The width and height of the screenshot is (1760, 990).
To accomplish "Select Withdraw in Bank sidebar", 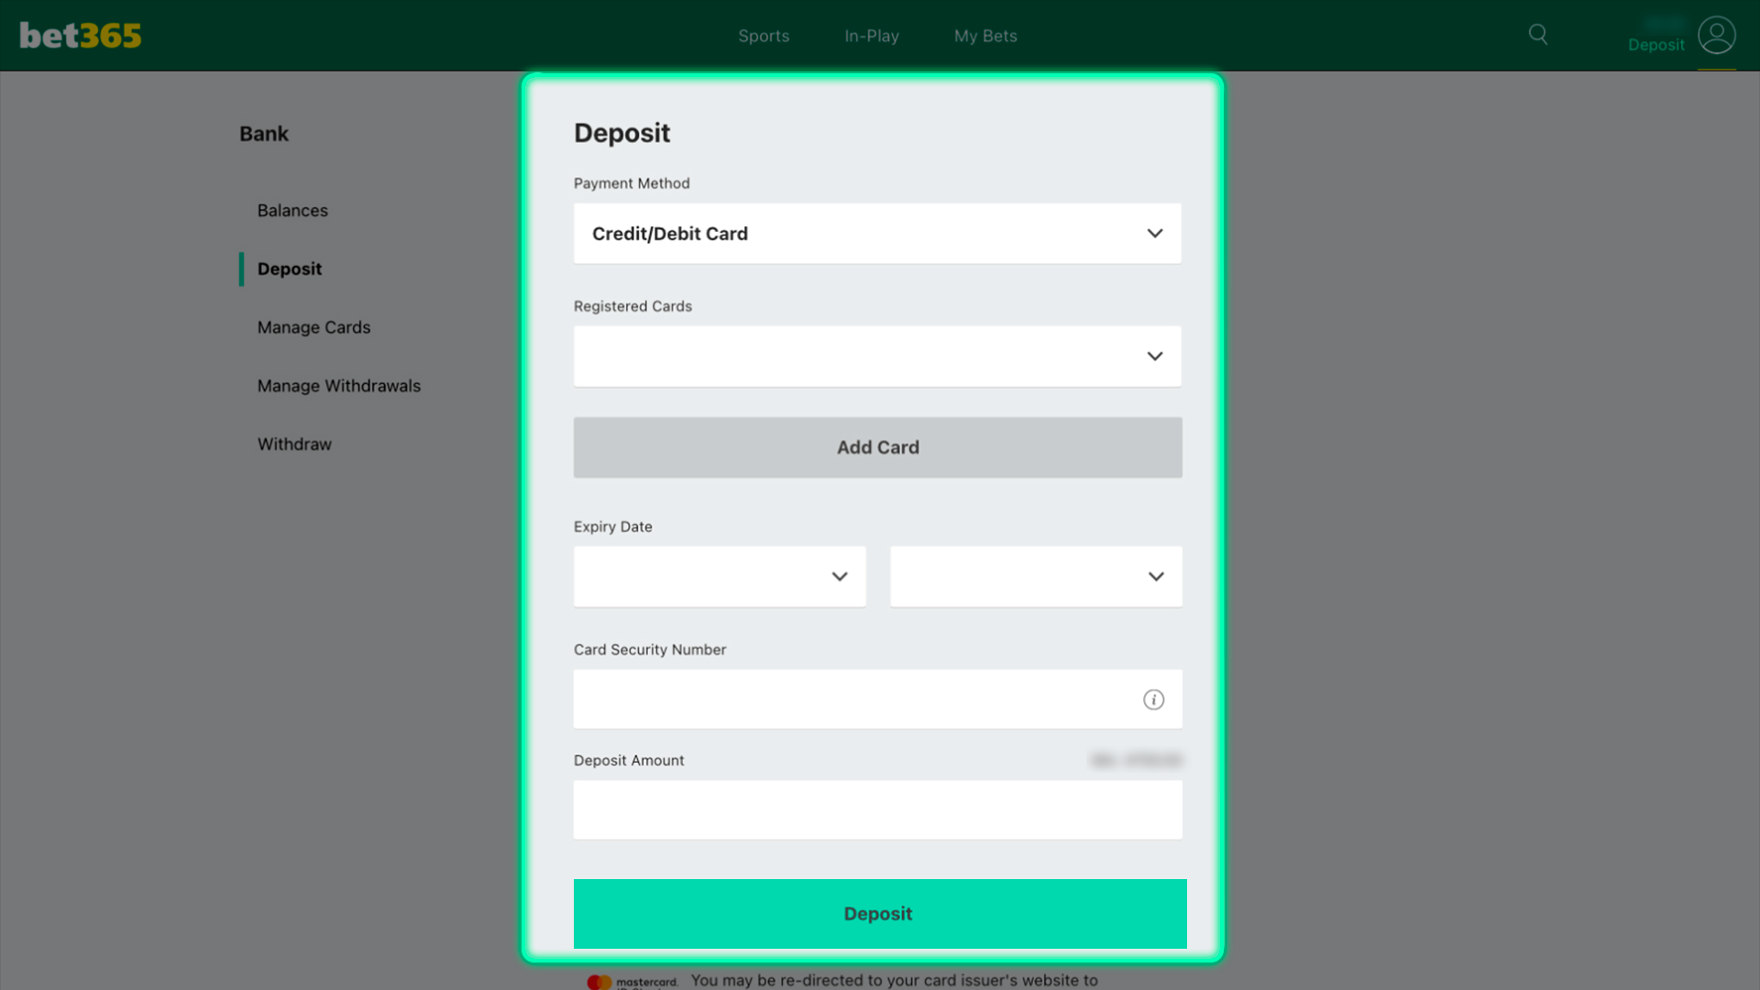I will coord(294,445).
